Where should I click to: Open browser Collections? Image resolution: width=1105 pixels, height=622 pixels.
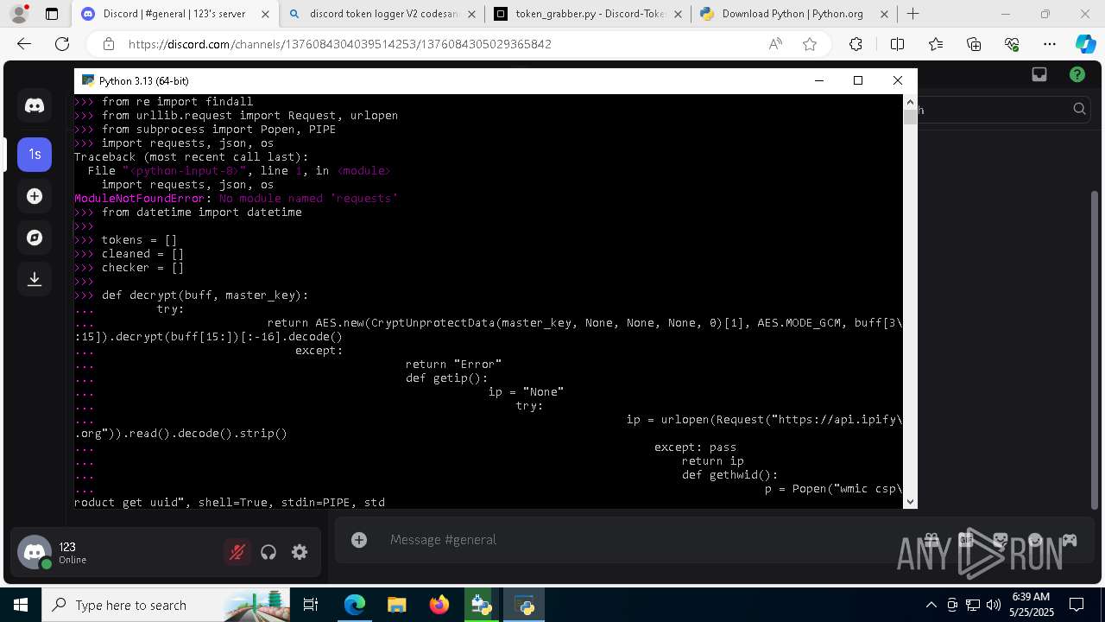click(x=974, y=44)
